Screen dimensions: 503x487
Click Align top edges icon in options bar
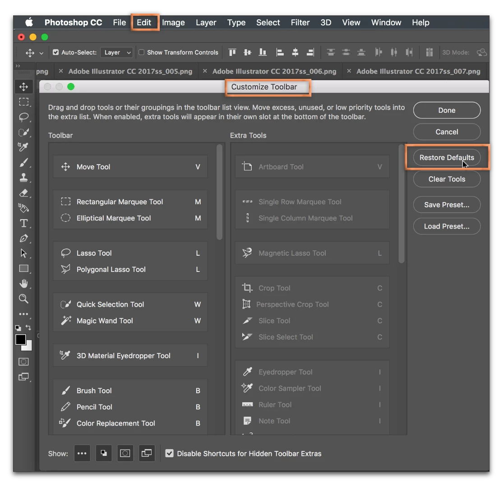232,52
